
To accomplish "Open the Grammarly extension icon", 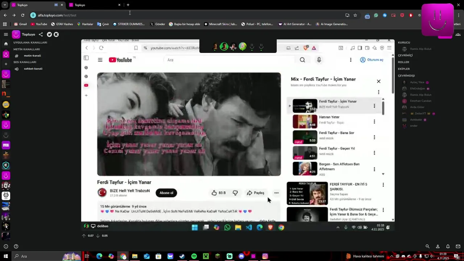I will 376,15.
